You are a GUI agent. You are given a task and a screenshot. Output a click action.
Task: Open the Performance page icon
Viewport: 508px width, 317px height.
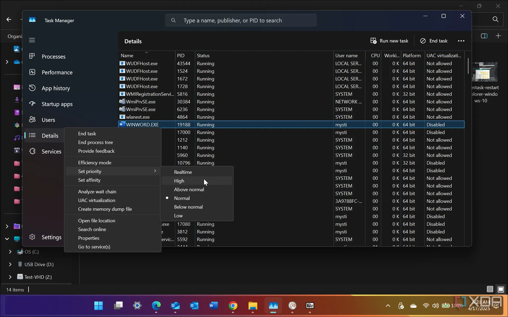pos(32,72)
